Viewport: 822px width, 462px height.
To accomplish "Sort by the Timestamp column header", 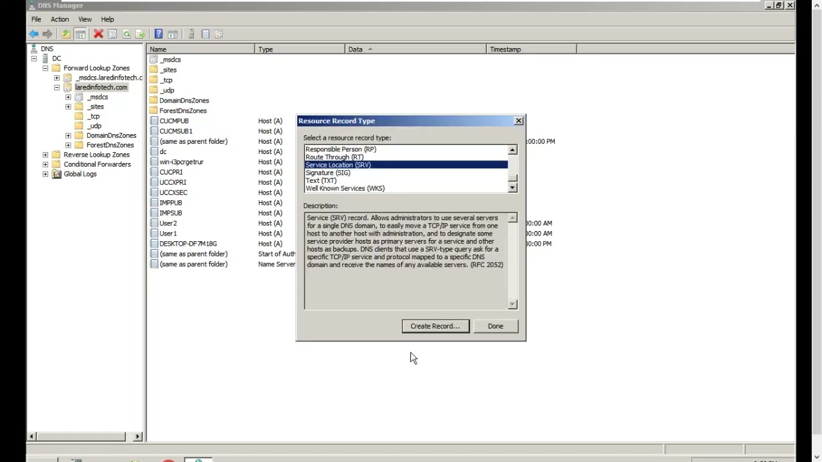I will (532, 49).
